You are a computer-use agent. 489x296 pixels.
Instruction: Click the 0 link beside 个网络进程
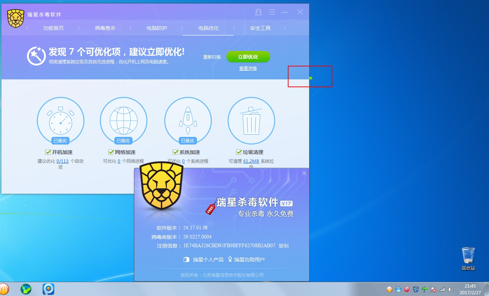click(119, 161)
